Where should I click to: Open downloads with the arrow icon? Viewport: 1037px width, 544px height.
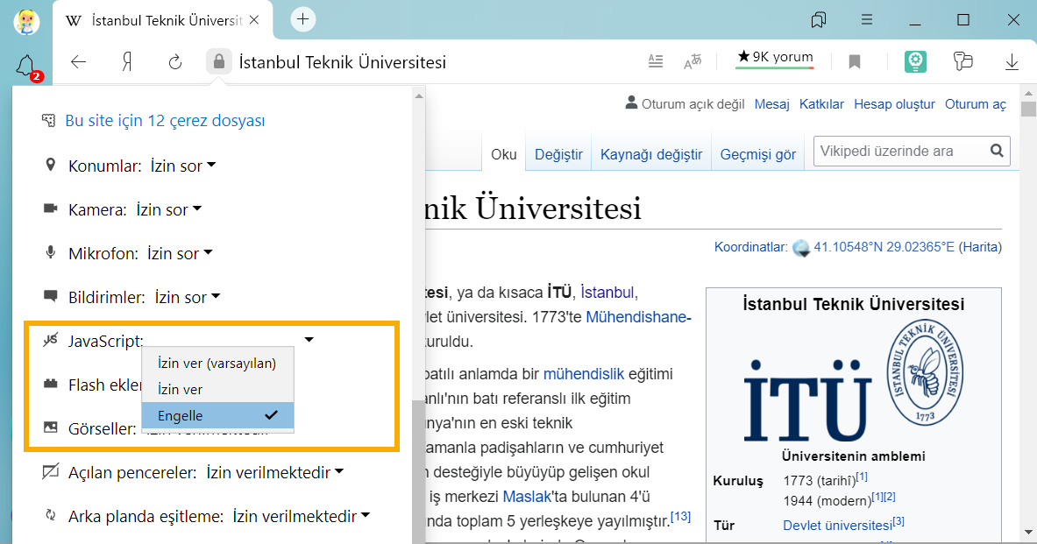point(1012,62)
